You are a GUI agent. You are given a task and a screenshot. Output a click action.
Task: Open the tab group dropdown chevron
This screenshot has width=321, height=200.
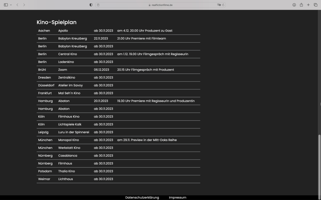[x=11, y=5]
